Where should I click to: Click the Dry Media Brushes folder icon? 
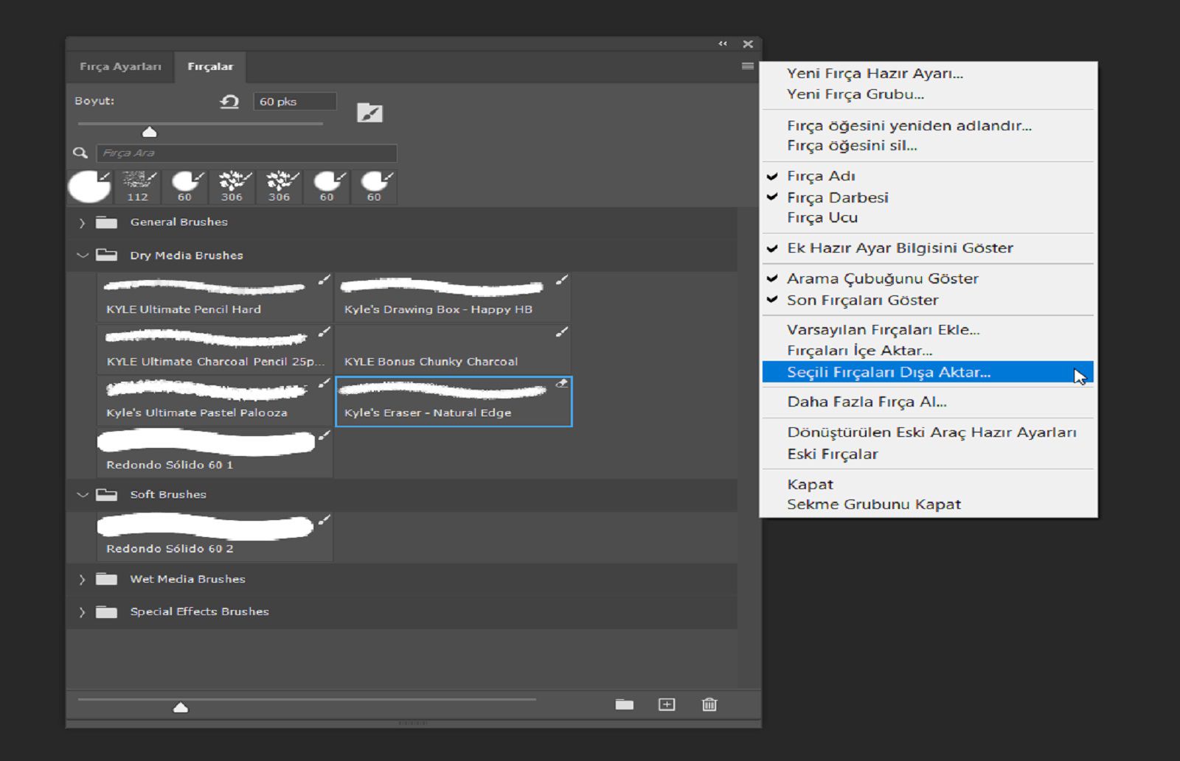pos(107,256)
